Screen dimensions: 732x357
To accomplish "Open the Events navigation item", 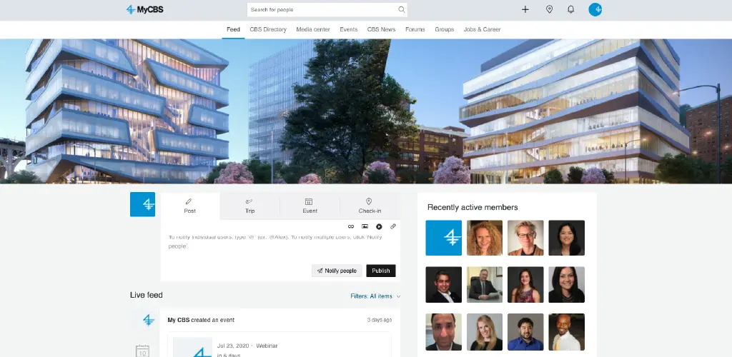I will [x=349, y=29].
